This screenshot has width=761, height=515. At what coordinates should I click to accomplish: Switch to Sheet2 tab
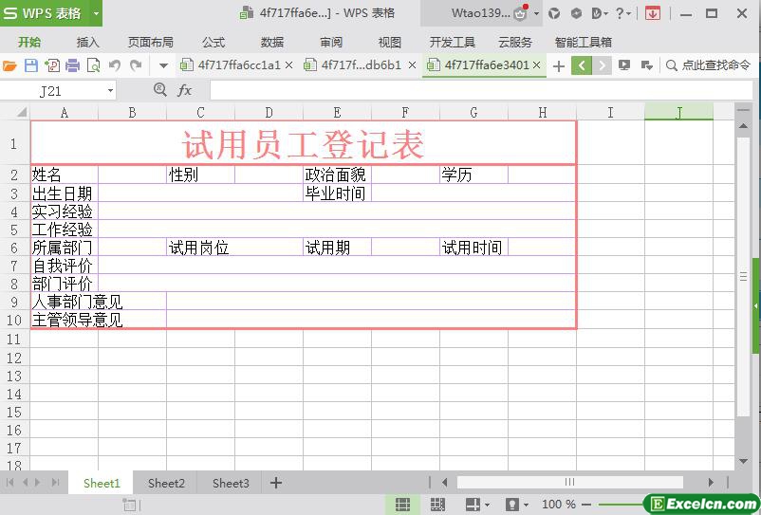(166, 483)
